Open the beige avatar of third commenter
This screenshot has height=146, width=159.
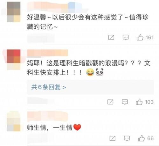pyautogui.click(x=14, y=121)
